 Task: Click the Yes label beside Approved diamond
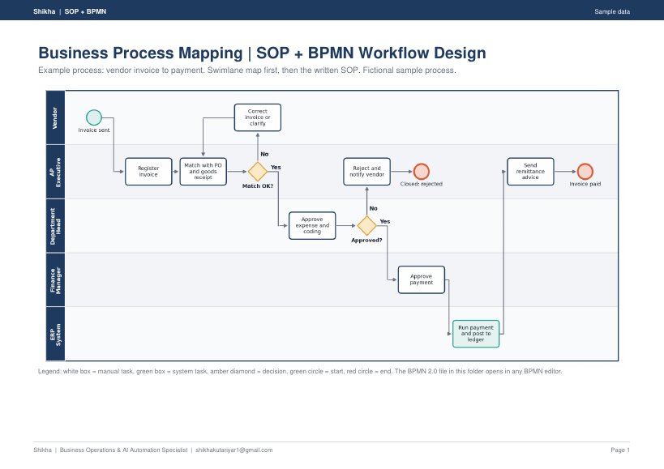click(x=385, y=222)
